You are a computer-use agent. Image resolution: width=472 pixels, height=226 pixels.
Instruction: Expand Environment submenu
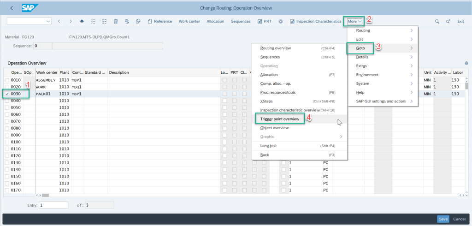tap(383, 75)
